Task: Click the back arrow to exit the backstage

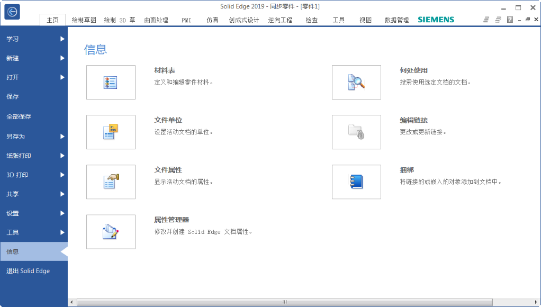Action: tap(12, 12)
